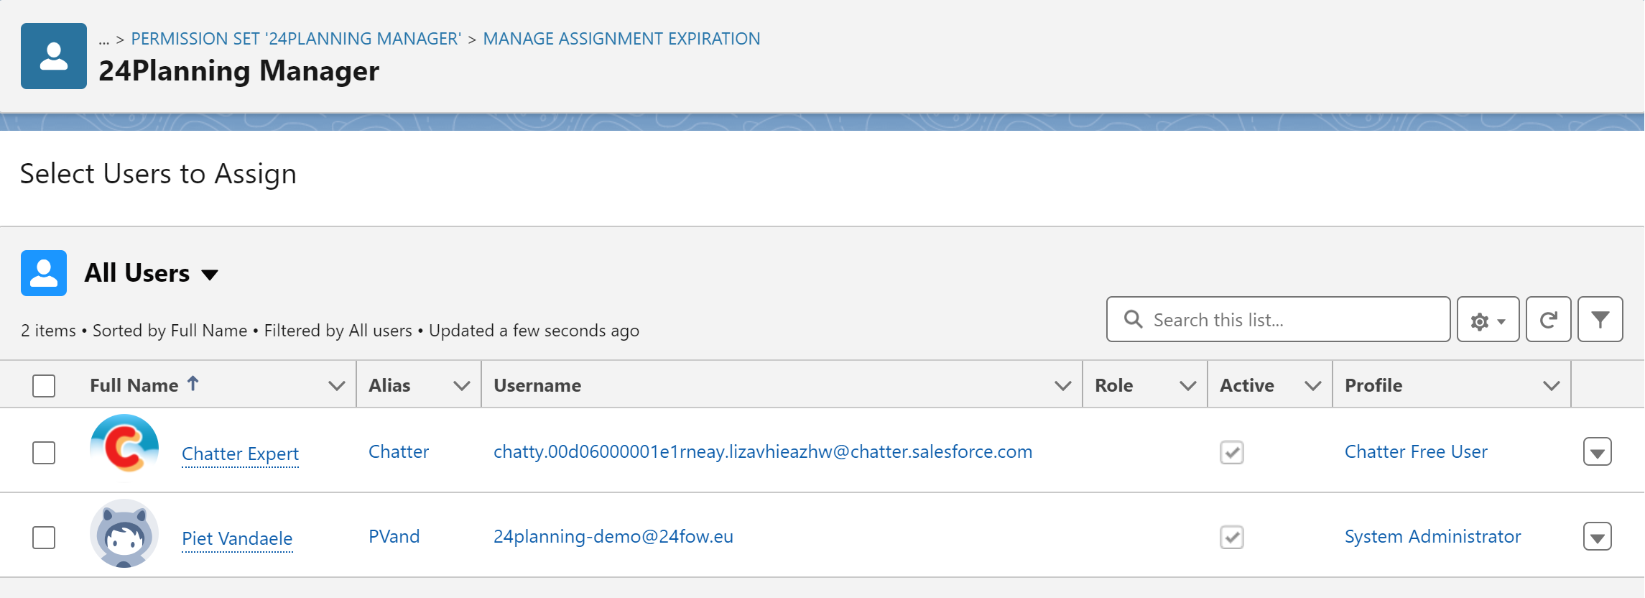
Task: Toggle the select-all users checkbox
Action: (x=44, y=386)
